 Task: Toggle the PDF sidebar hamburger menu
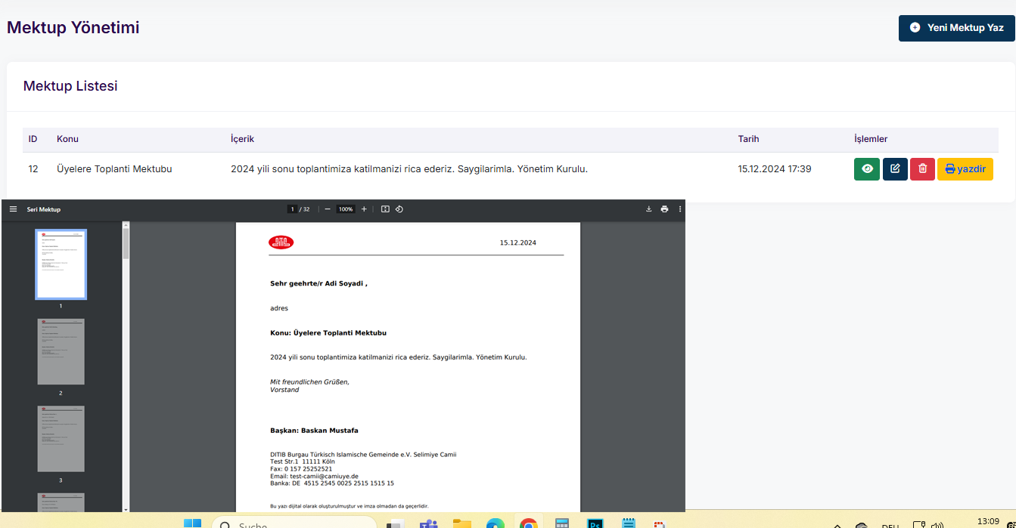[x=13, y=209]
